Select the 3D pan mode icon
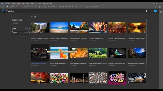 (92, 7)
